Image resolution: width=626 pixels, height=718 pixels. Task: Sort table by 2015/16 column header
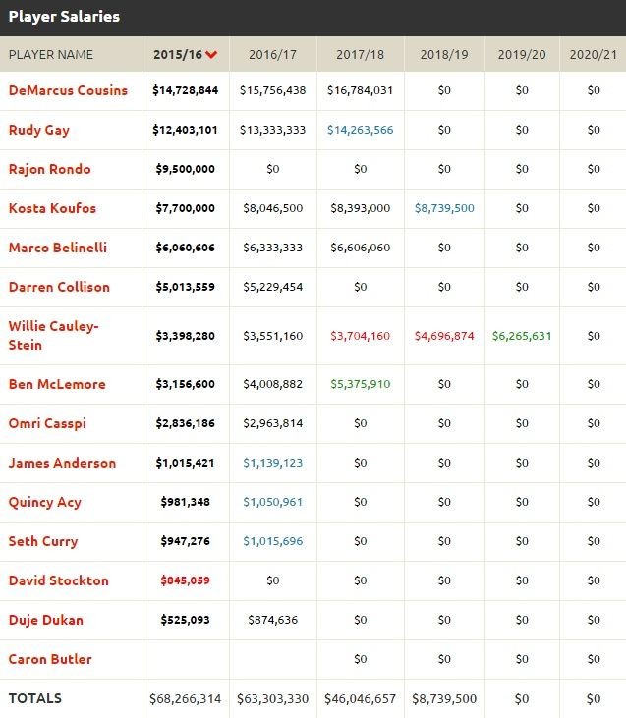[179, 54]
